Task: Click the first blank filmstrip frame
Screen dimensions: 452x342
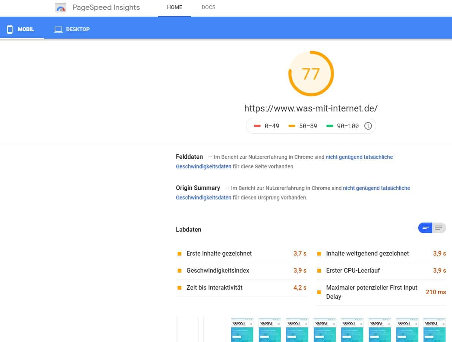Action: point(187,330)
